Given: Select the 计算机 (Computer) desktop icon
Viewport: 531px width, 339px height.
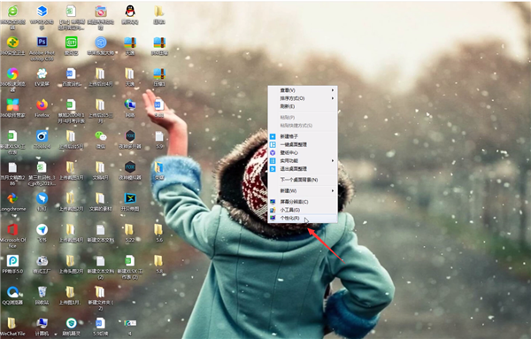Looking at the screenshot, I should [42, 327].
